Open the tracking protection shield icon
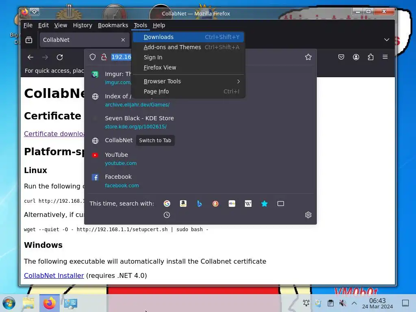Image resolution: width=416 pixels, height=312 pixels. pyautogui.click(x=93, y=57)
